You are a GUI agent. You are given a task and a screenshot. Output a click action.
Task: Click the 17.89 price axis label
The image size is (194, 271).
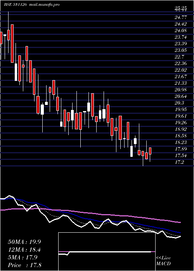(181, 149)
